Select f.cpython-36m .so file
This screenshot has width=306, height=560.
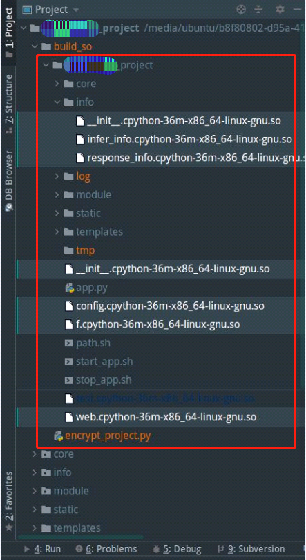click(x=157, y=325)
